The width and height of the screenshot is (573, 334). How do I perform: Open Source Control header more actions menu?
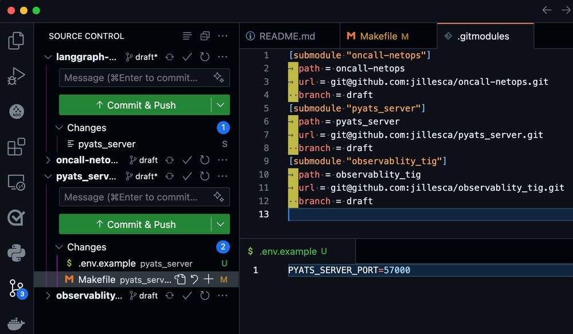click(x=222, y=36)
